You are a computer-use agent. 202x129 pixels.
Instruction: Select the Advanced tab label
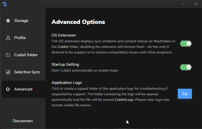23,89
